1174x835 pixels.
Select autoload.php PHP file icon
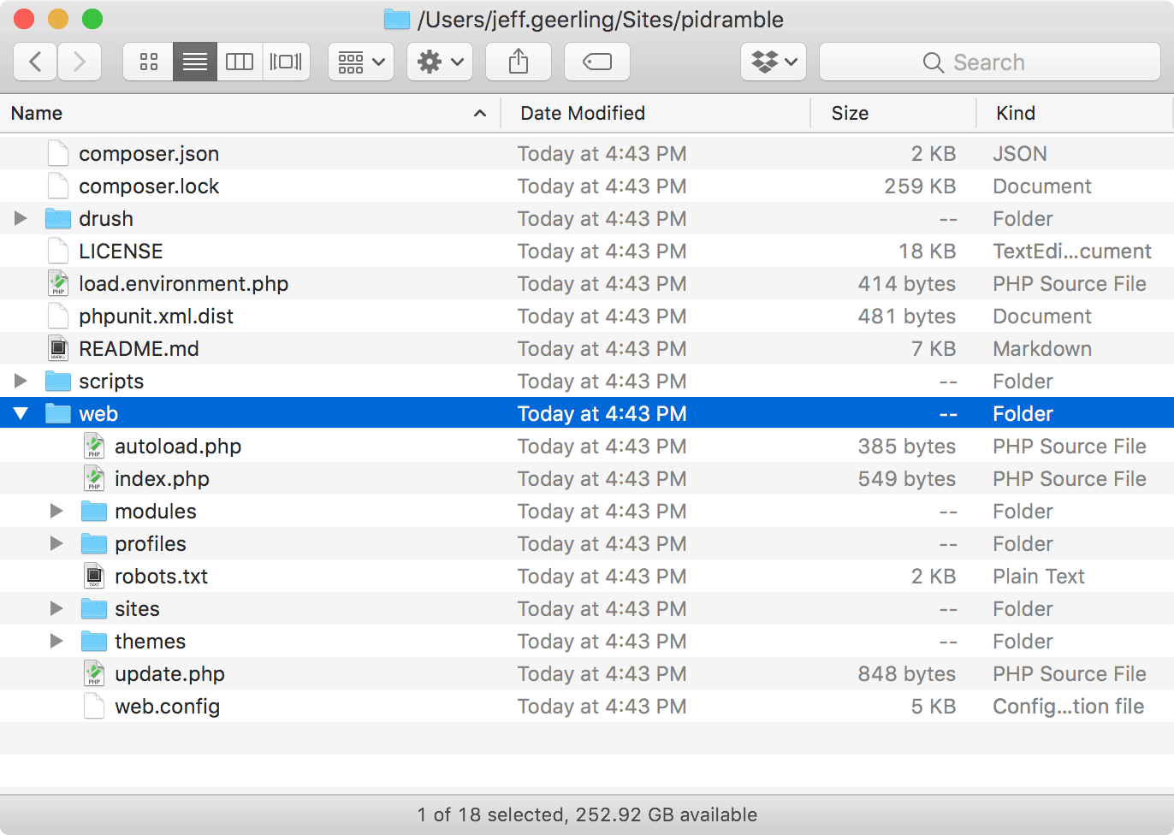coord(94,446)
